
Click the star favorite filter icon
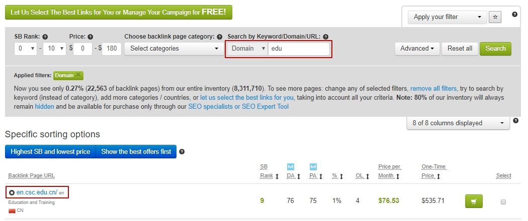[495, 17]
